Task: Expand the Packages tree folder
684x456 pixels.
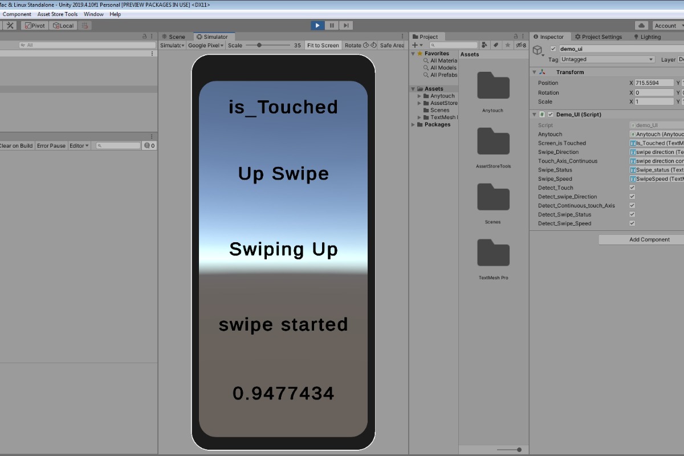Action: pos(413,124)
